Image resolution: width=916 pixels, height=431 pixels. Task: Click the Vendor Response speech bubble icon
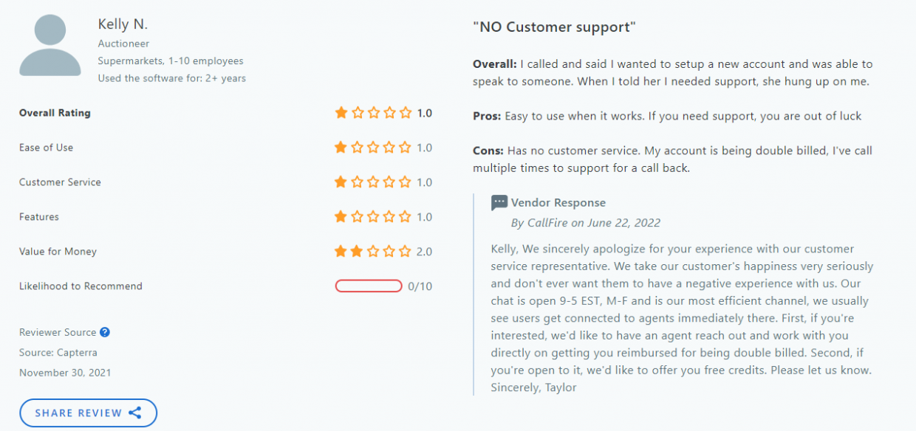click(x=499, y=202)
